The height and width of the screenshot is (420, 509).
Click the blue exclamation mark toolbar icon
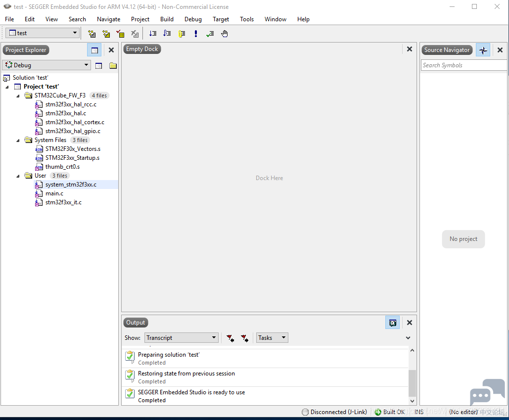point(196,34)
